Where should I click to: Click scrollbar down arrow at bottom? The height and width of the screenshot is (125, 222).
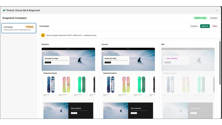tap(220, 118)
